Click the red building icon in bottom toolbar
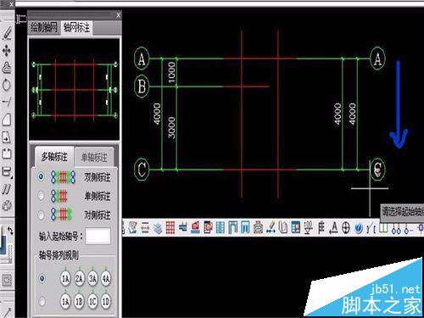 click(195, 228)
